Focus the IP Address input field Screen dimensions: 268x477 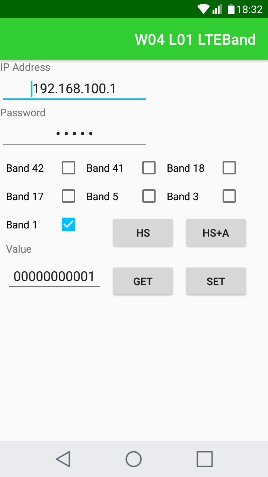coord(74,89)
